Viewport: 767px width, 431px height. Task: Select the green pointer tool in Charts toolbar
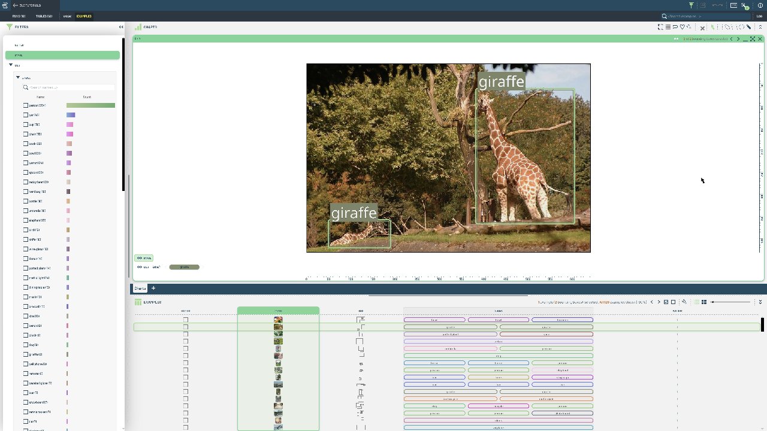pos(713,27)
